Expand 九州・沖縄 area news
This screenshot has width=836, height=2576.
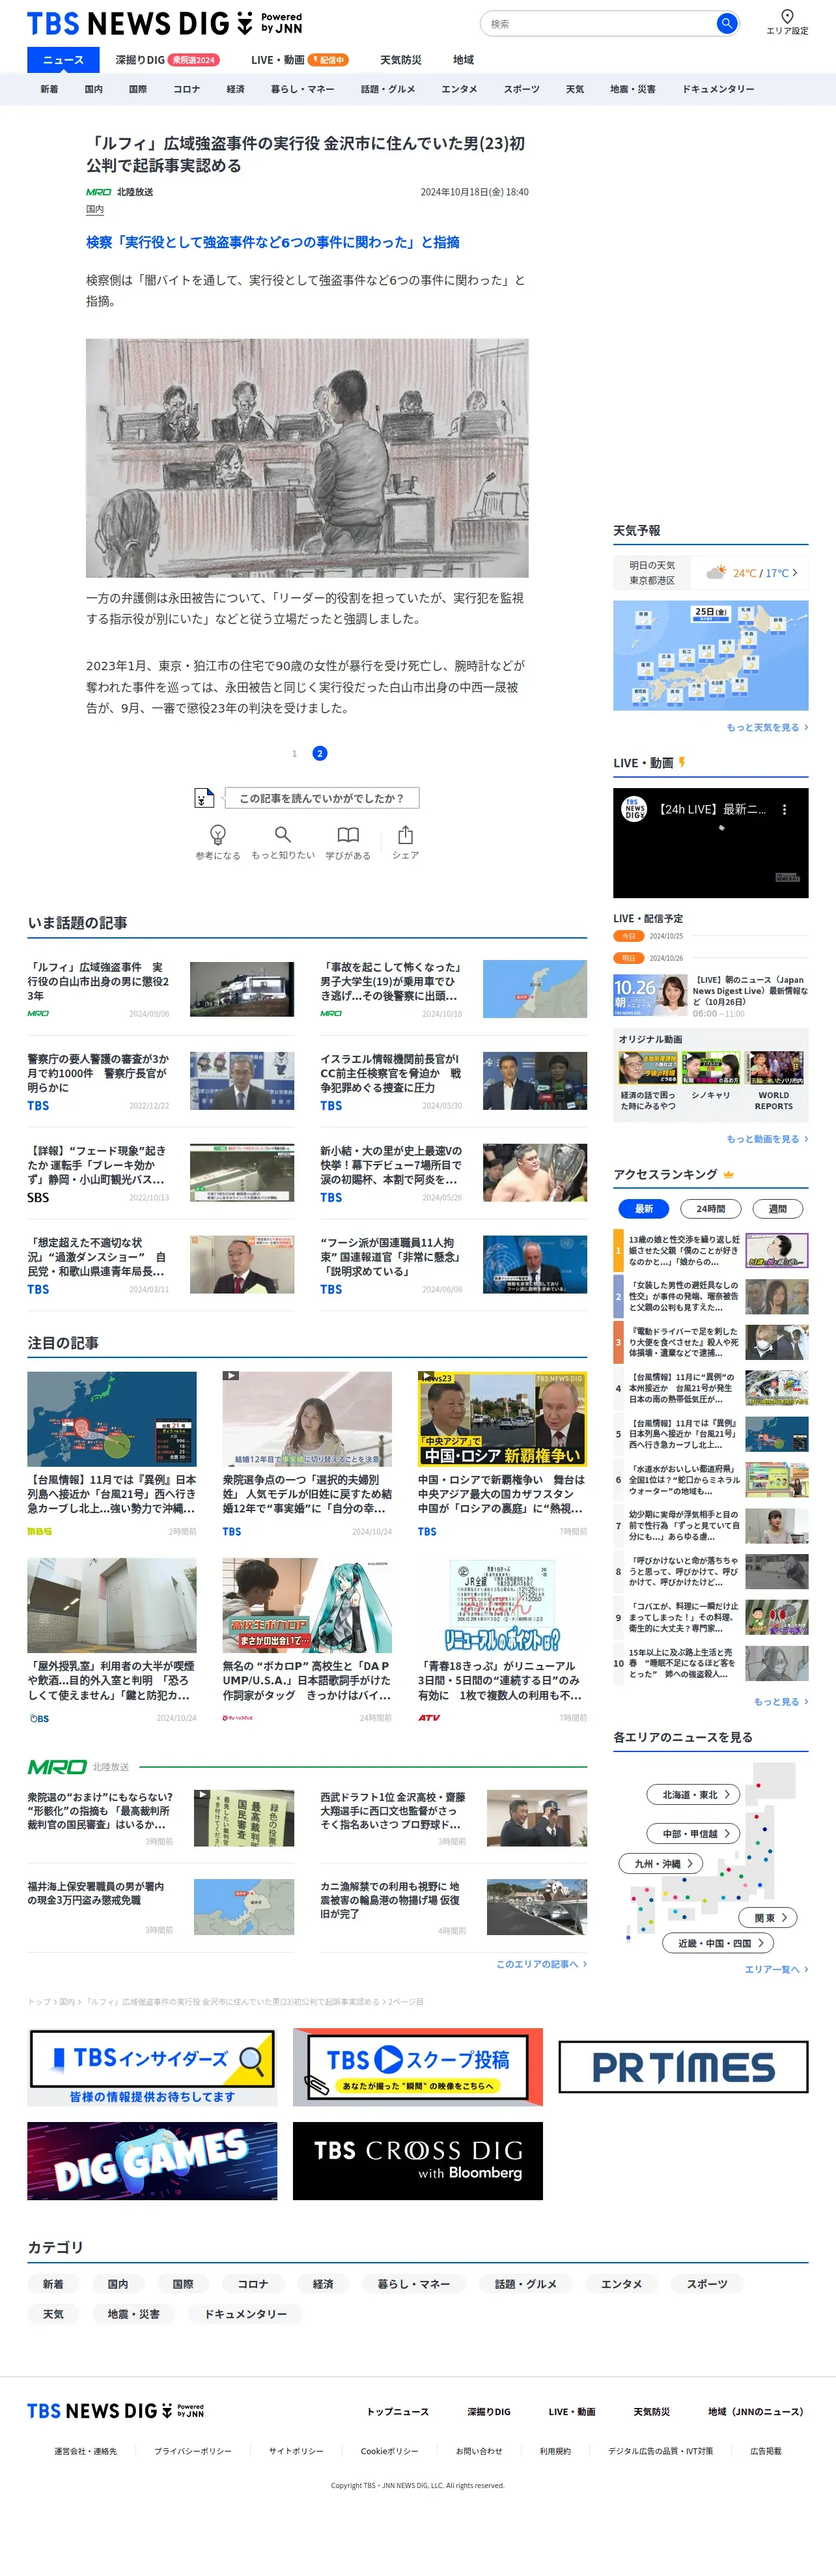661,1863
